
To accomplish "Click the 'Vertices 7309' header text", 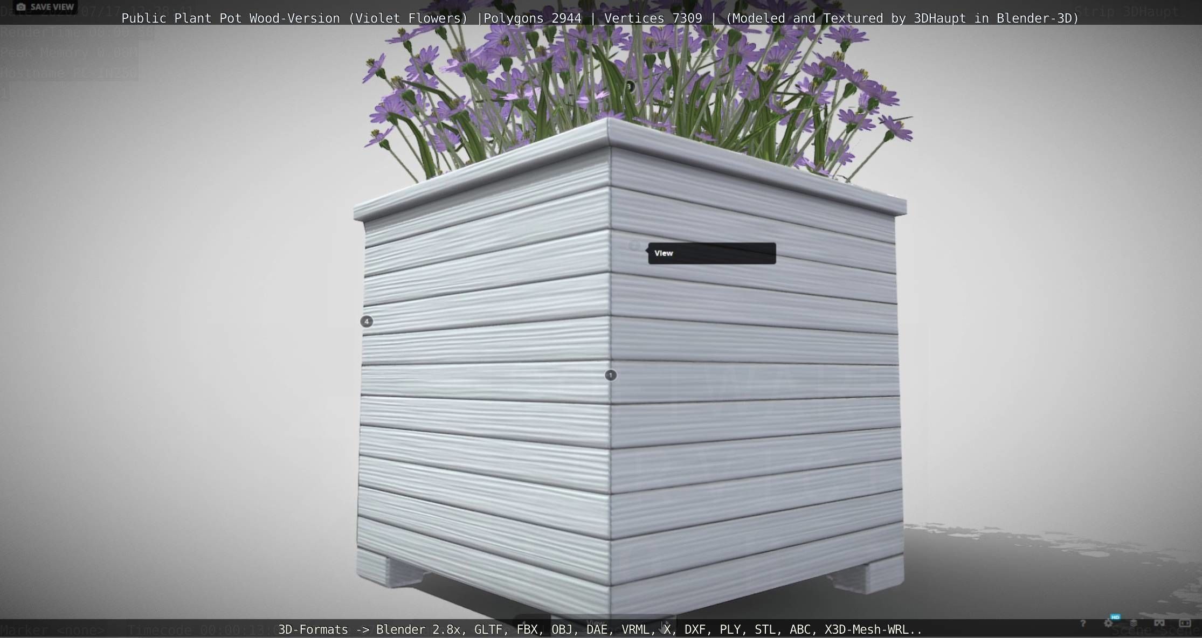I will pyautogui.click(x=653, y=18).
